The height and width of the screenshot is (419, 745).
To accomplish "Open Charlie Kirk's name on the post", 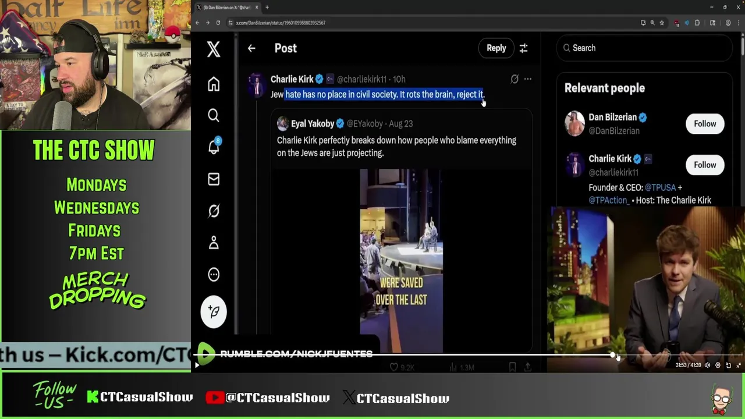I will [x=292, y=79].
